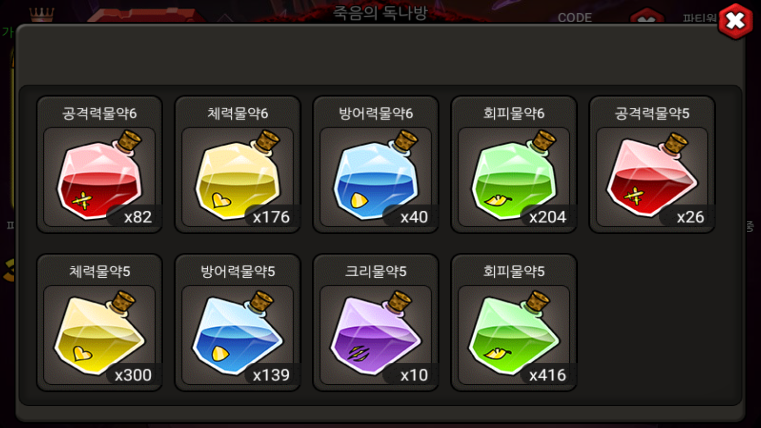This screenshot has width=761, height=428.
Task: Open the CODE option at top
Action: tap(575, 18)
